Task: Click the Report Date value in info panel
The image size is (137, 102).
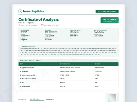Action: 74,36
